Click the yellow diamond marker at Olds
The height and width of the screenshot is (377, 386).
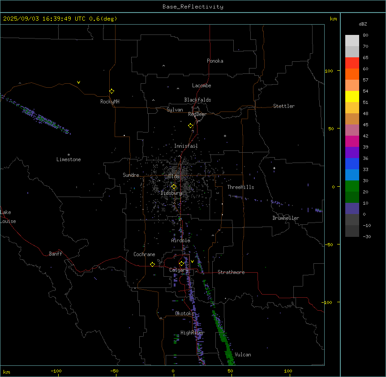(174, 187)
